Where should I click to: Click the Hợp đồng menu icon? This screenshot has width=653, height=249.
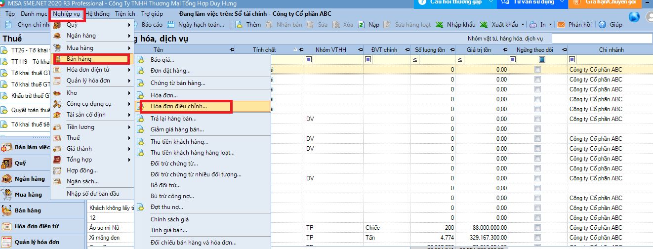coord(57,170)
